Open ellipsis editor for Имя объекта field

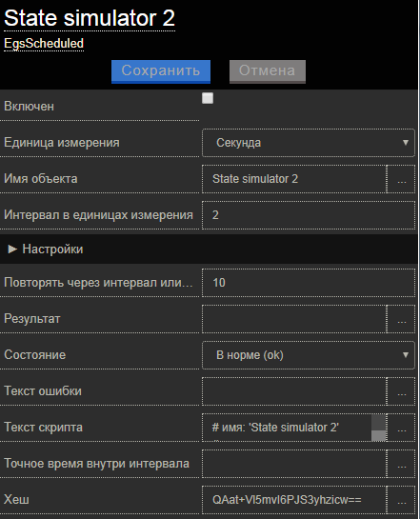click(x=401, y=179)
